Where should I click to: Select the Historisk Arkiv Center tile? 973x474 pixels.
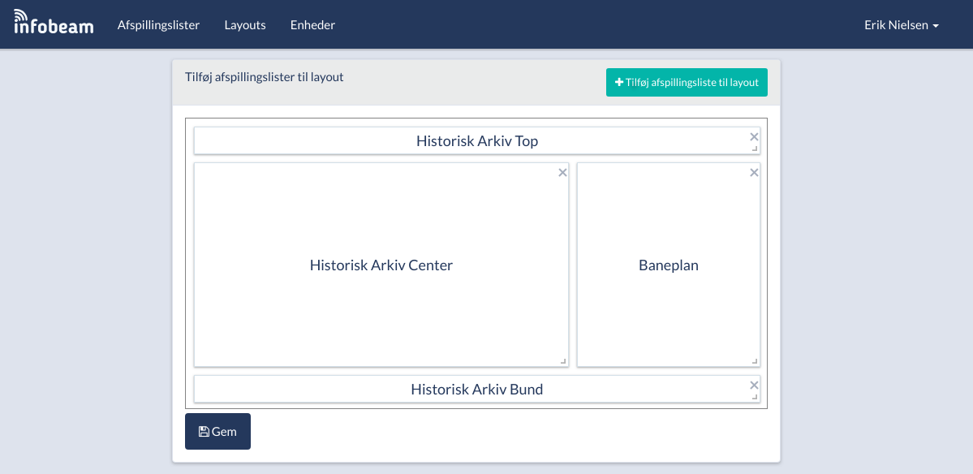tap(381, 265)
